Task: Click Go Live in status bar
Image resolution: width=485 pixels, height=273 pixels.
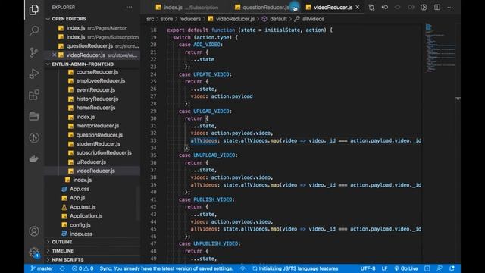Action: (406, 268)
